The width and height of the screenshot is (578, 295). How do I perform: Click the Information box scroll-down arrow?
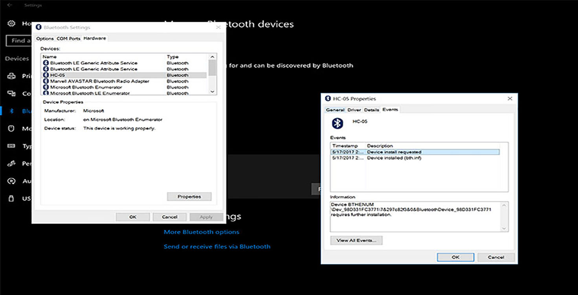point(504,228)
